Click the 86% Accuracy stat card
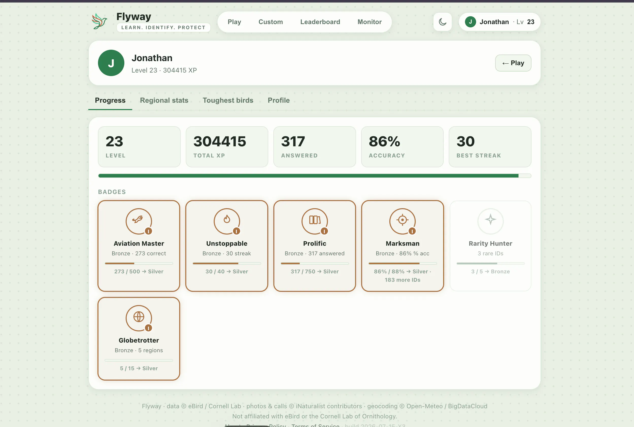The height and width of the screenshot is (427, 634). pyautogui.click(x=402, y=147)
